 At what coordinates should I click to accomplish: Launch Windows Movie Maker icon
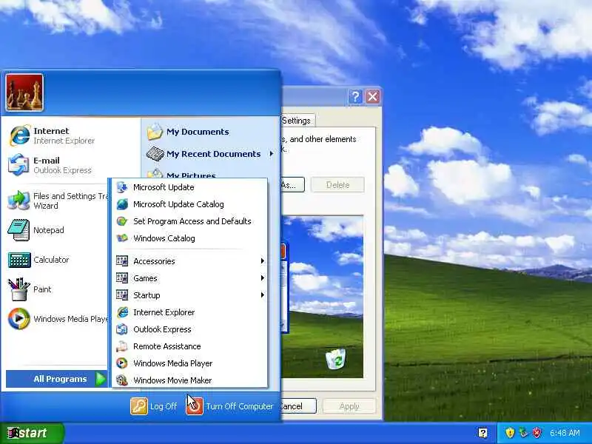coord(122,380)
